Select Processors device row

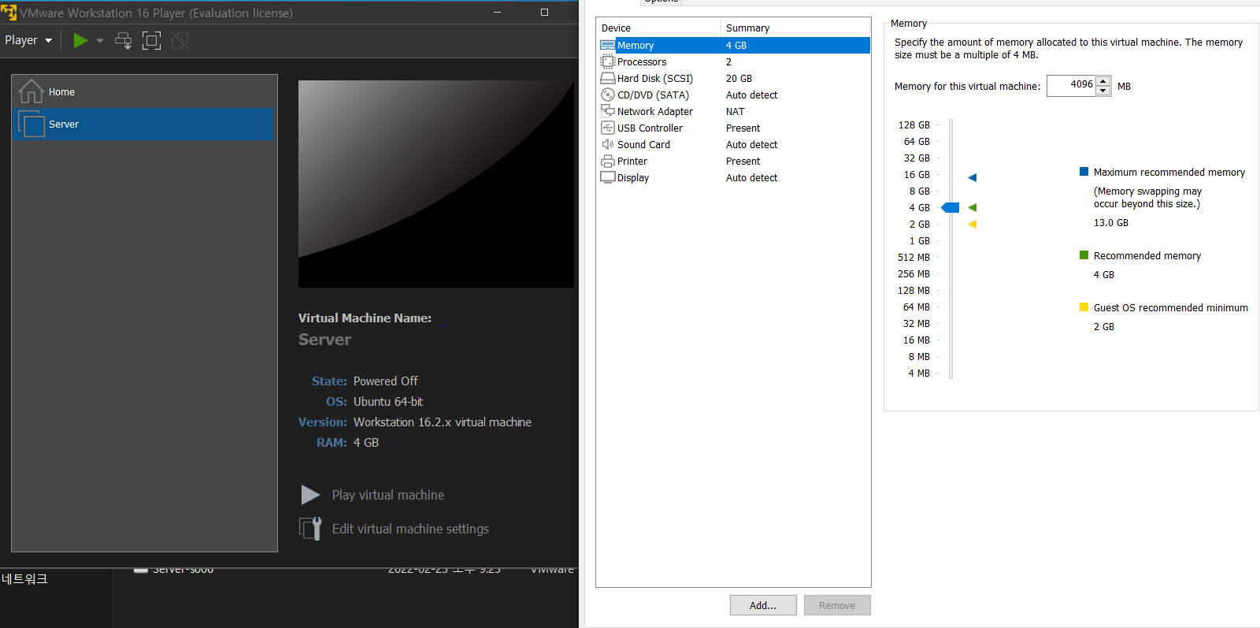click(x=734, y=62)
